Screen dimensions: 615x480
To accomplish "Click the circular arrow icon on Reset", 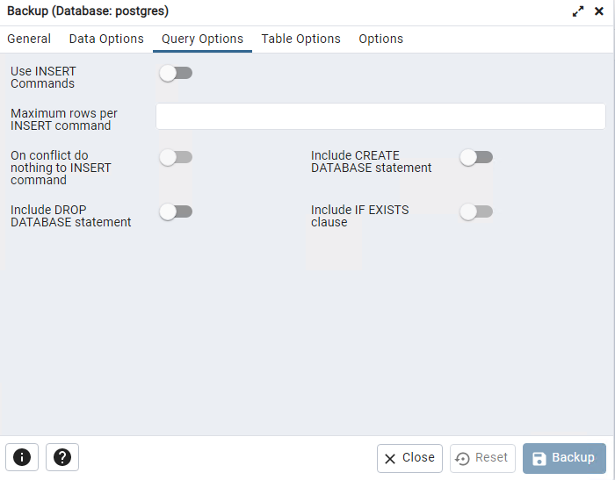I will coord(463,458).
